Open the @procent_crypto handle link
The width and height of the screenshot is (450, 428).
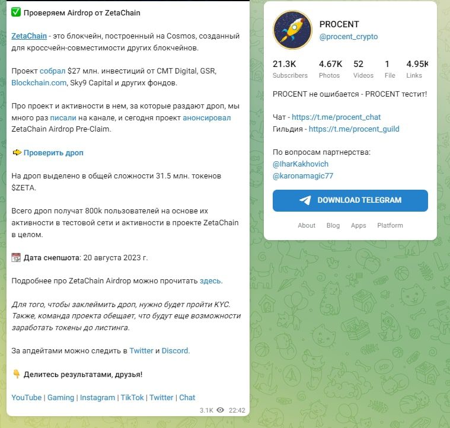348,37
